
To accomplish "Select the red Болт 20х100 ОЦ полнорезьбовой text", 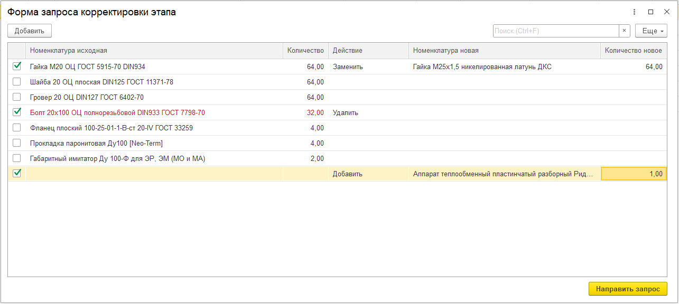I will click(x=117, y=113).
